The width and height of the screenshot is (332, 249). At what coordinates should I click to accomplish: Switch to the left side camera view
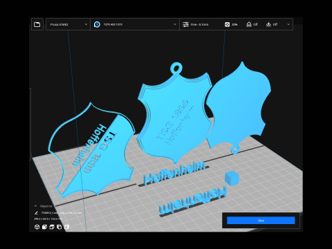pyautogui.click(x=59, y=227)
